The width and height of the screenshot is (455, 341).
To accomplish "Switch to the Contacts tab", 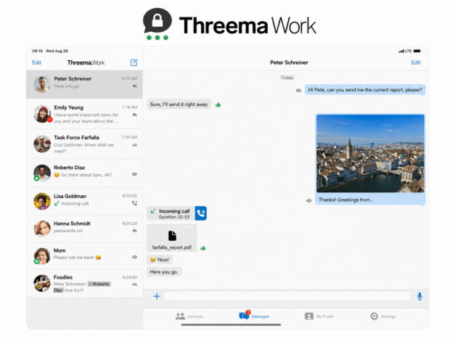I will 189,316.
